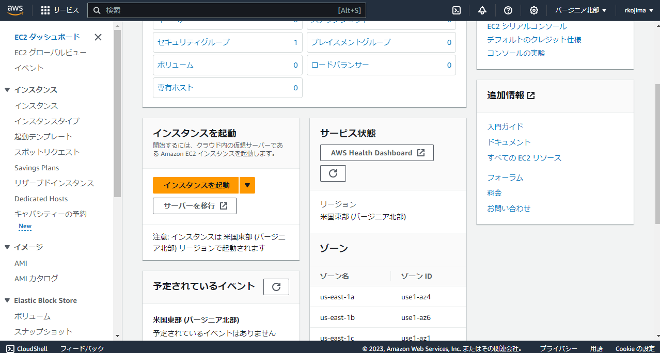The height and width of the screenshot is (353, 660).
Task: Open AMI カタログ in sidebar
Action: point(36,279)
